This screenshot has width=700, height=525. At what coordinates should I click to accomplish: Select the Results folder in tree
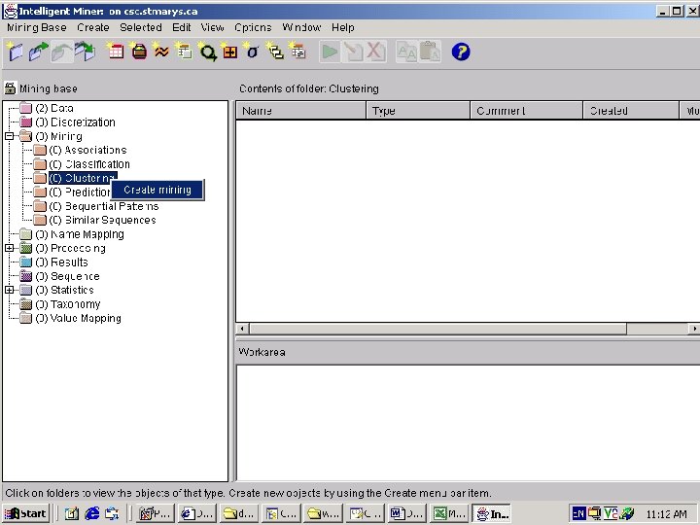[x=61, y=262]
